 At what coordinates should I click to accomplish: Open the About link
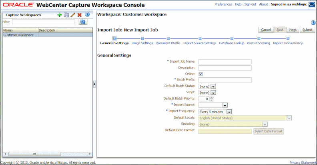263,4
